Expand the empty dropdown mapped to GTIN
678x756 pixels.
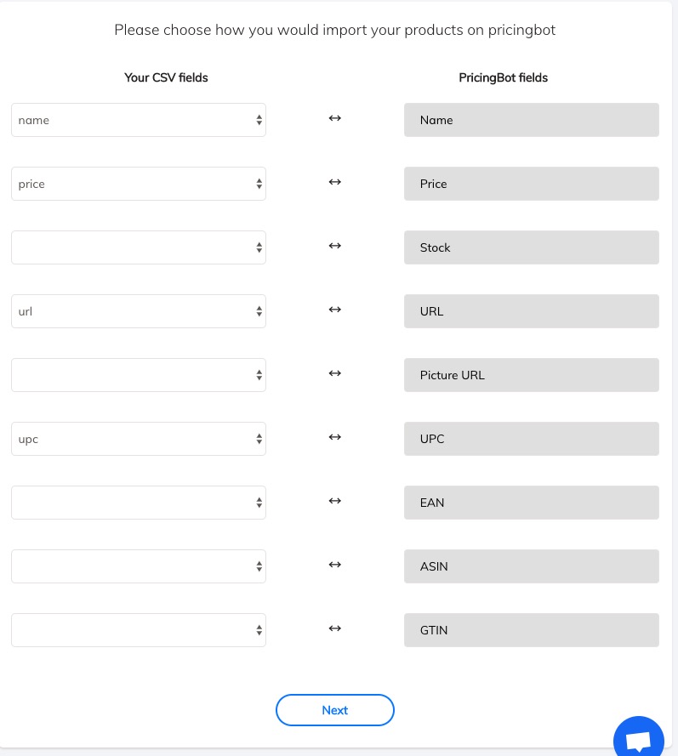tap(139, 630)
